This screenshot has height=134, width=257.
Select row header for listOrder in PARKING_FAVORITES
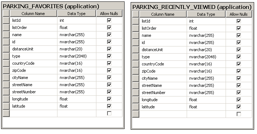pyautogui.click(x=6, y=28)
